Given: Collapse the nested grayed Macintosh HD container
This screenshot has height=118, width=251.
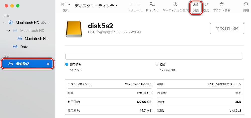Looking at the screenshot, I should [9, 31].
